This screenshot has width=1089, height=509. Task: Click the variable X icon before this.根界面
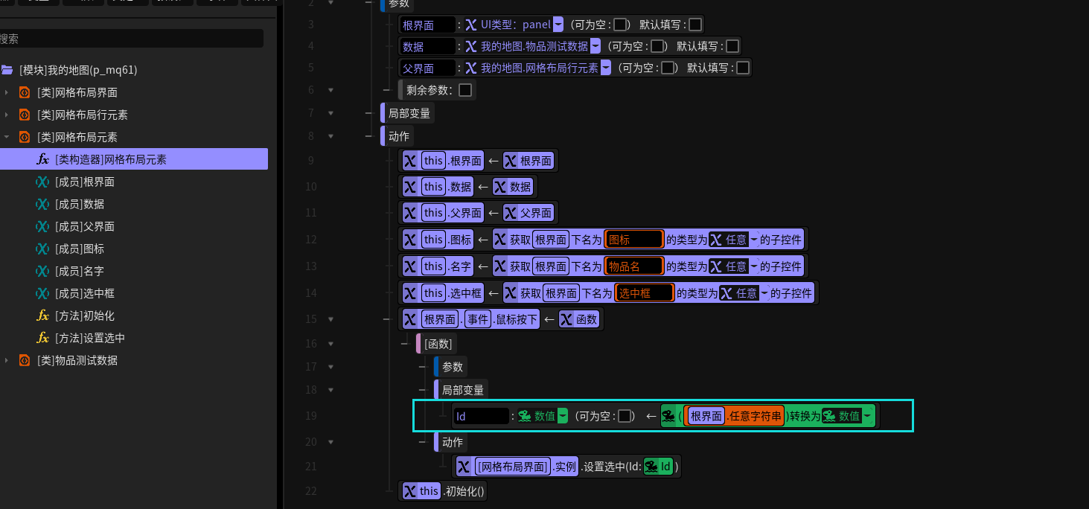(x=409, y=160)
